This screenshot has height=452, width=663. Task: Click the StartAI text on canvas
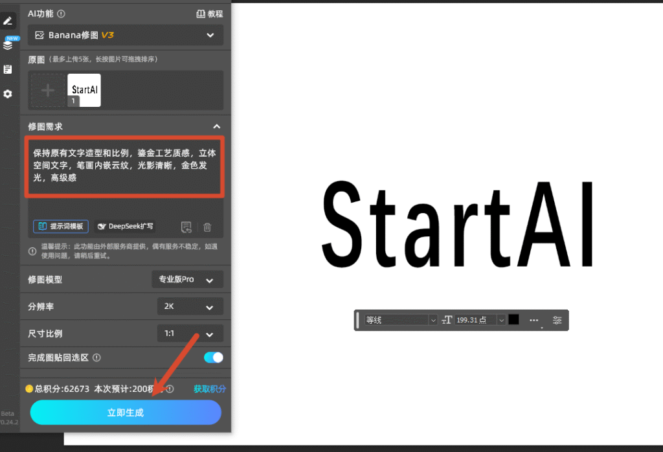click(457, 224)
